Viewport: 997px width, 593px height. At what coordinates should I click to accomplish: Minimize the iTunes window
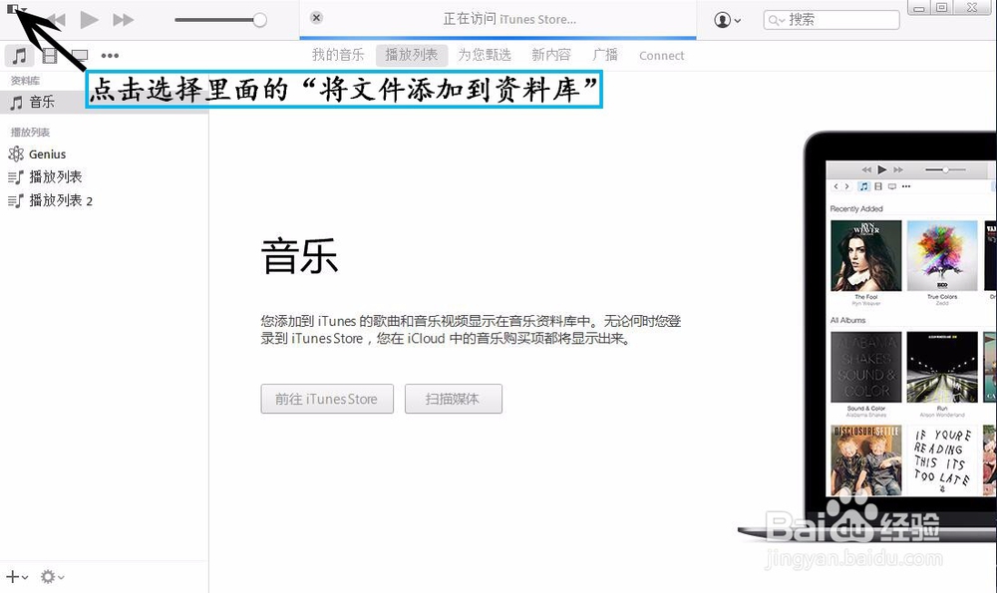click(x=919, y=8)
